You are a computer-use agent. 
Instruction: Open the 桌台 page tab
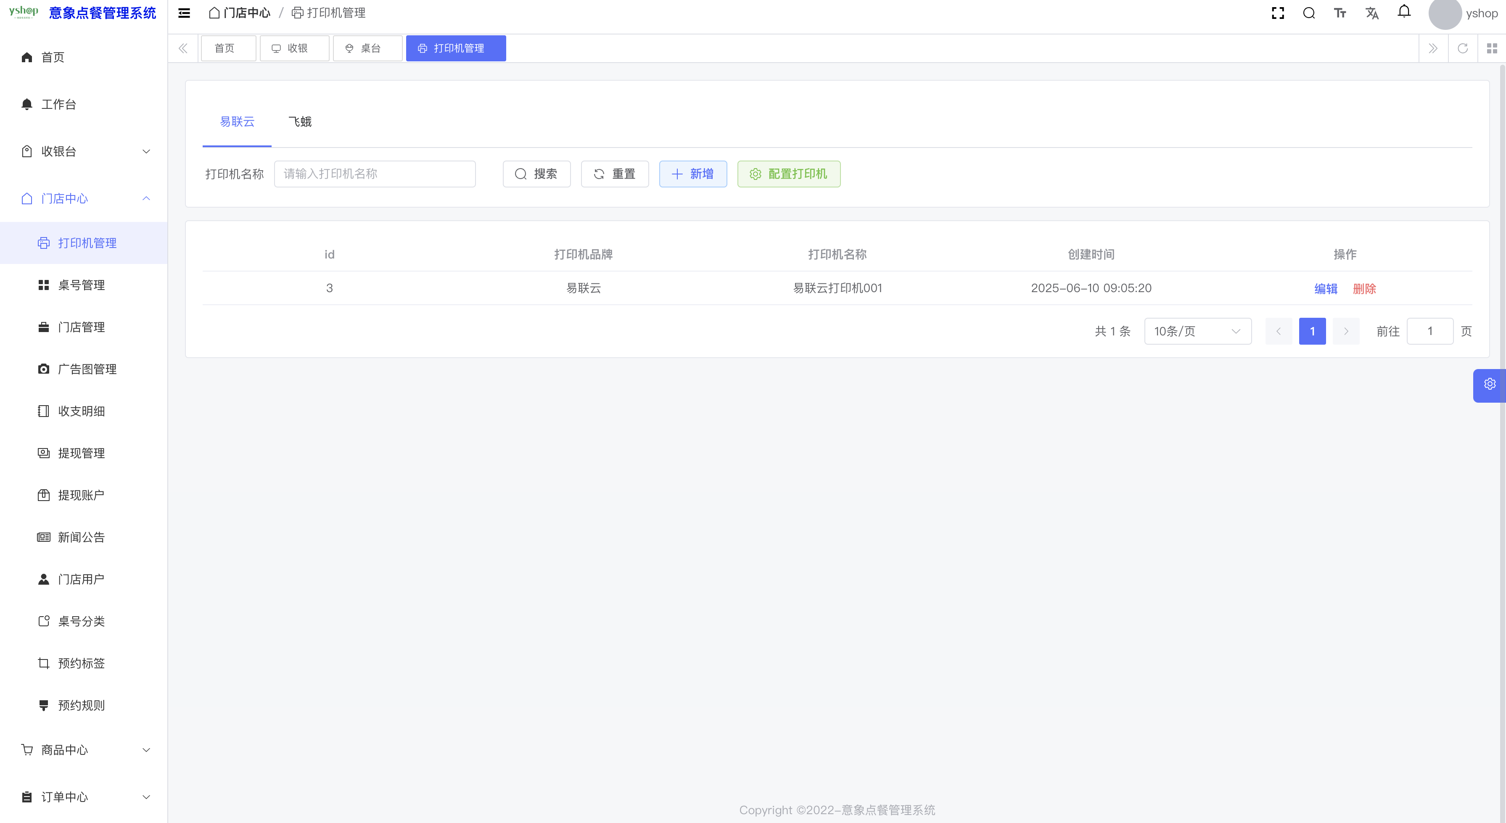pos(367,48)
